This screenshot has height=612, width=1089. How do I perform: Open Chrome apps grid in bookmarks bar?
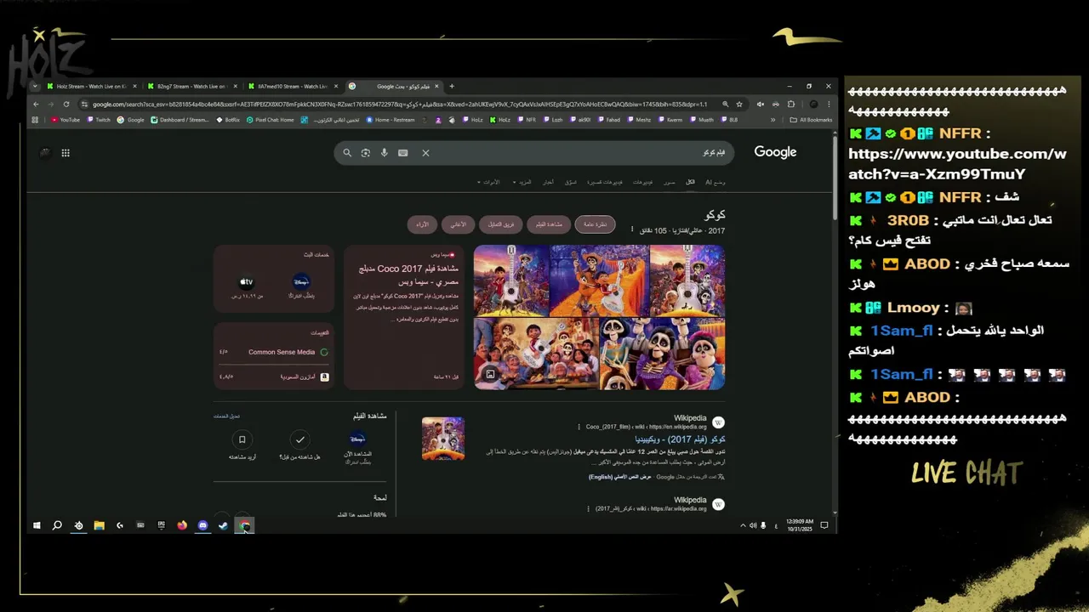coord(35,120)
